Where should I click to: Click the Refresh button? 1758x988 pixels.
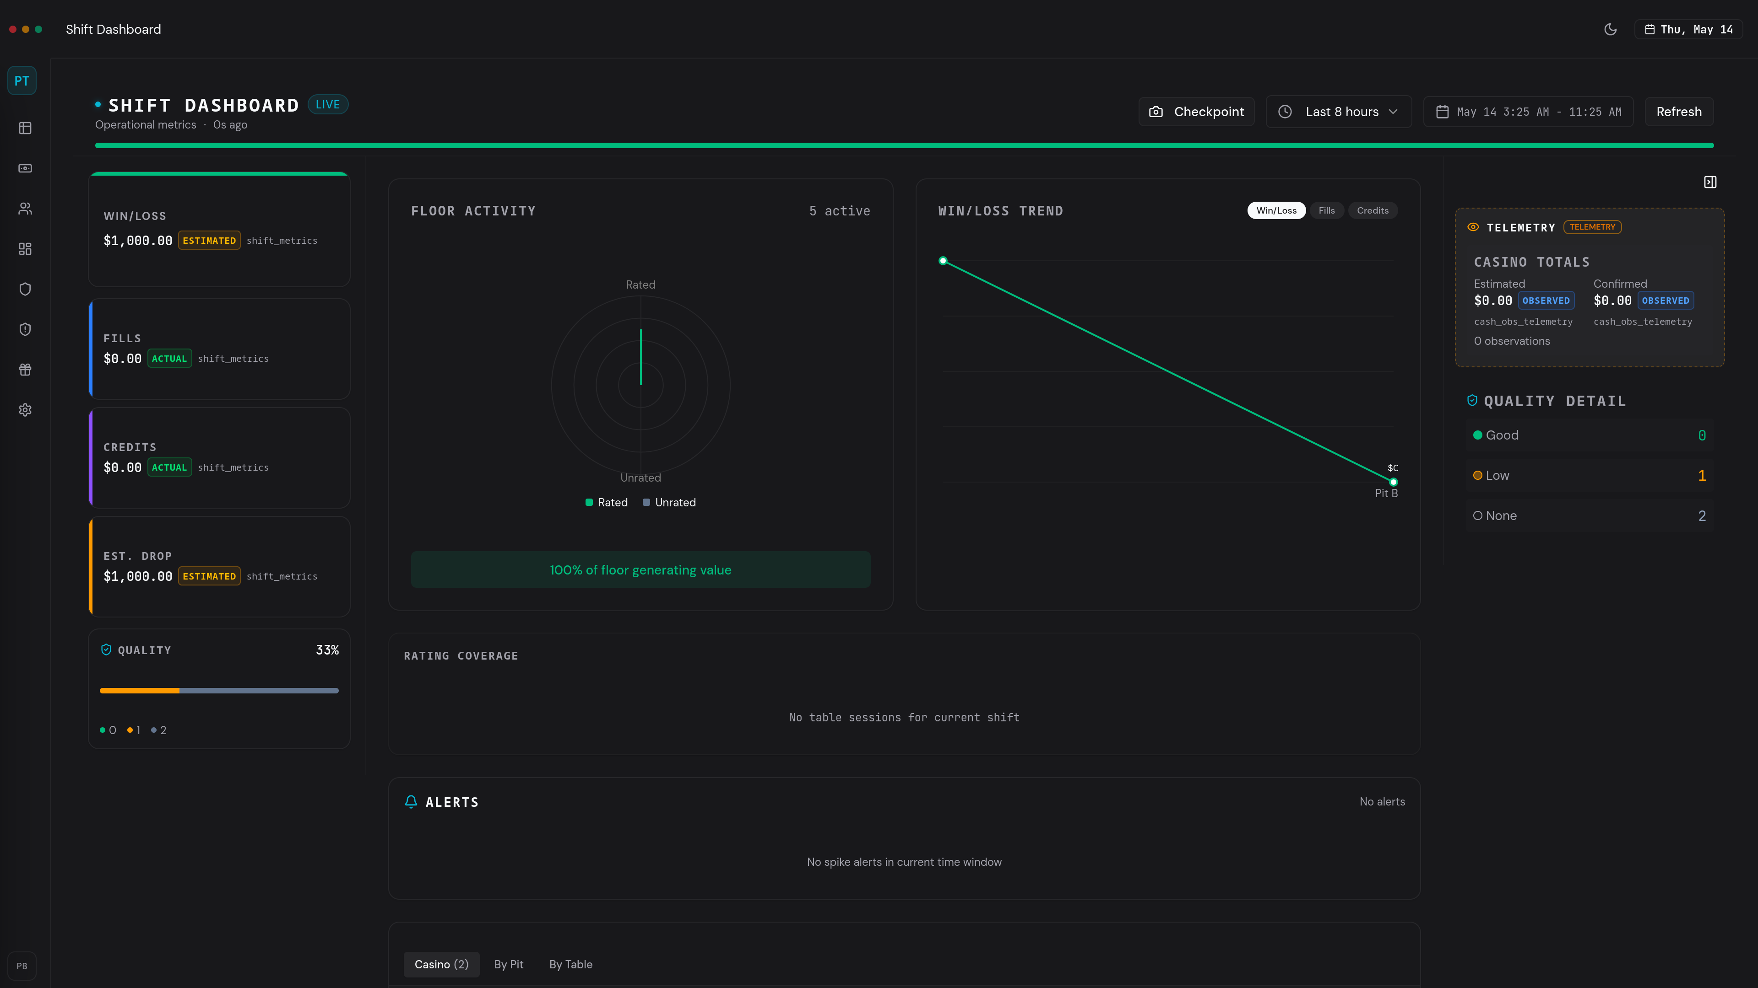[1679, 112]
